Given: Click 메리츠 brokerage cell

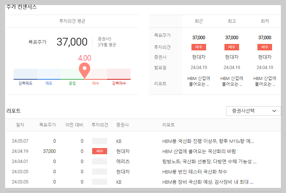Looking at the screenshot, I should pos(123,162).
